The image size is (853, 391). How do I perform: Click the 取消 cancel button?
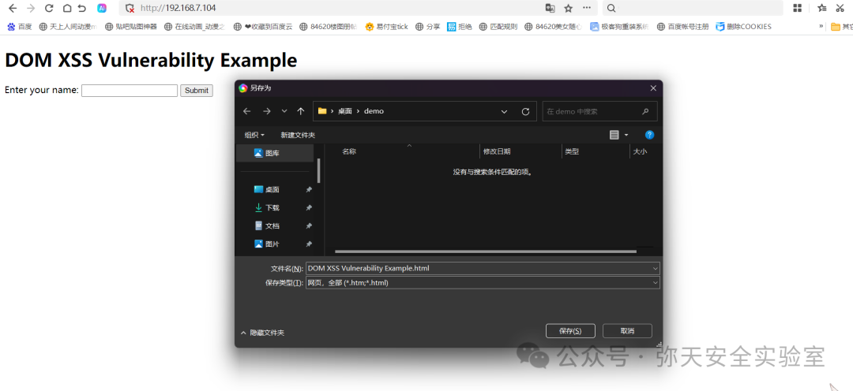tap(627, 331)
